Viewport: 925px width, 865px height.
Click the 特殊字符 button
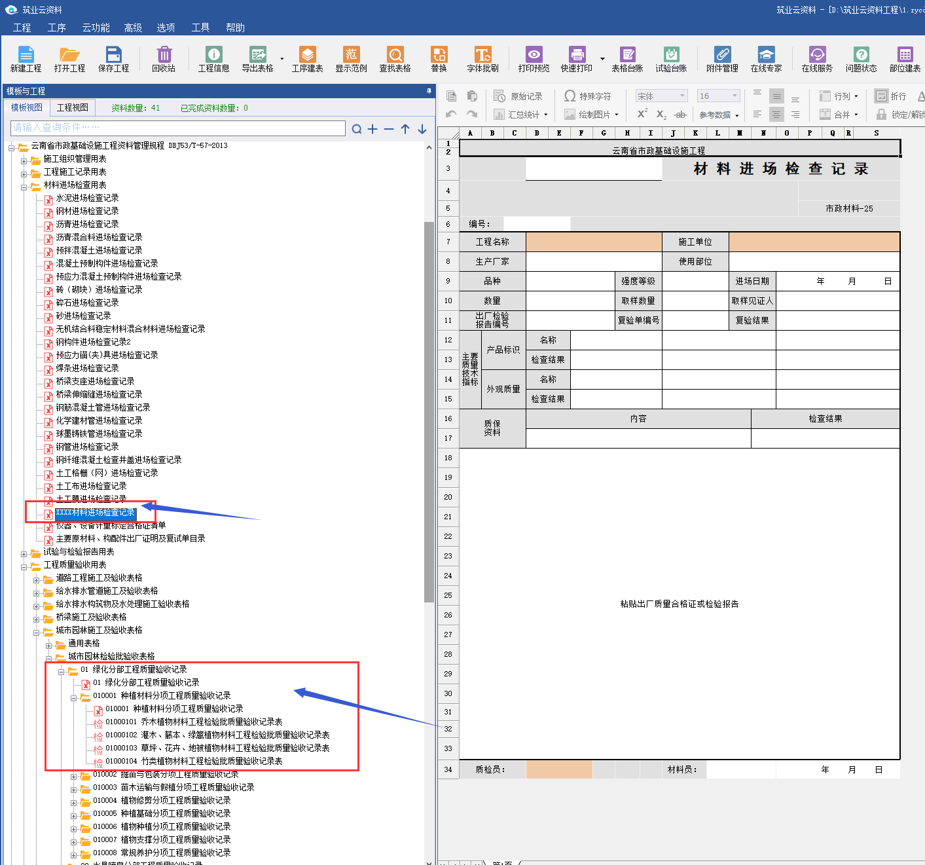pos(588,96)
